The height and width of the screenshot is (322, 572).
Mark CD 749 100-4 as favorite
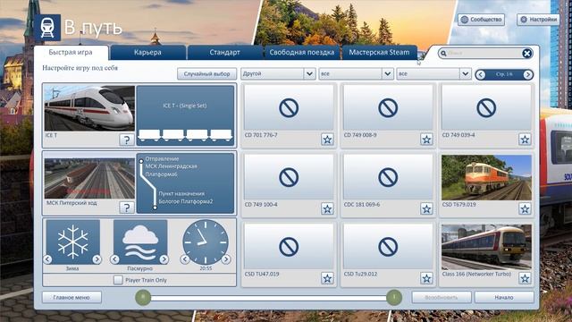(327, 208)
